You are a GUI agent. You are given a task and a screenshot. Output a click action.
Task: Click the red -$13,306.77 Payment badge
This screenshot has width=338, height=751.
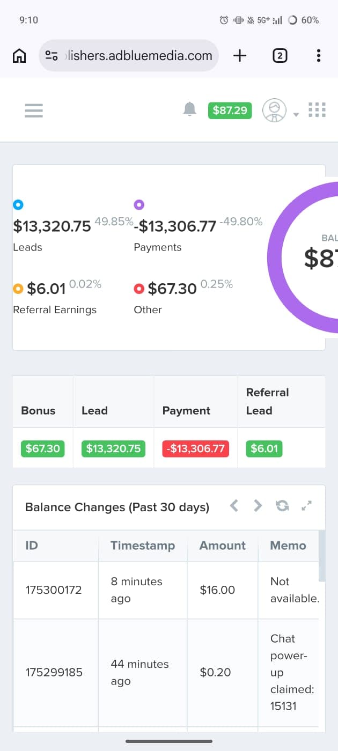(195, 448)
